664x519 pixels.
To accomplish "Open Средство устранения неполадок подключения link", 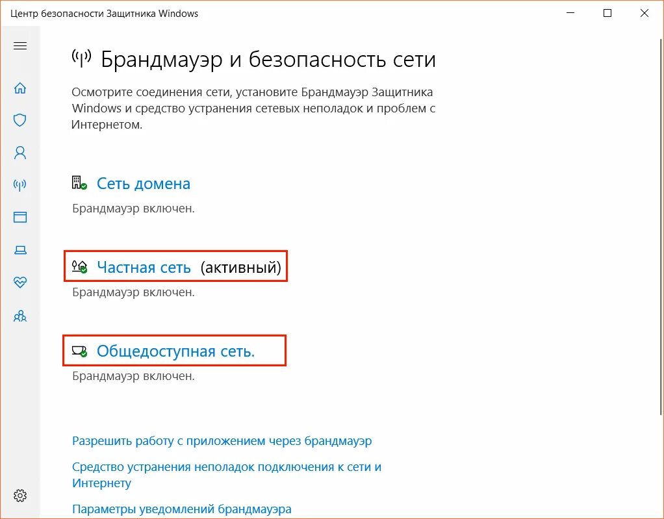I will pos(227,475).
